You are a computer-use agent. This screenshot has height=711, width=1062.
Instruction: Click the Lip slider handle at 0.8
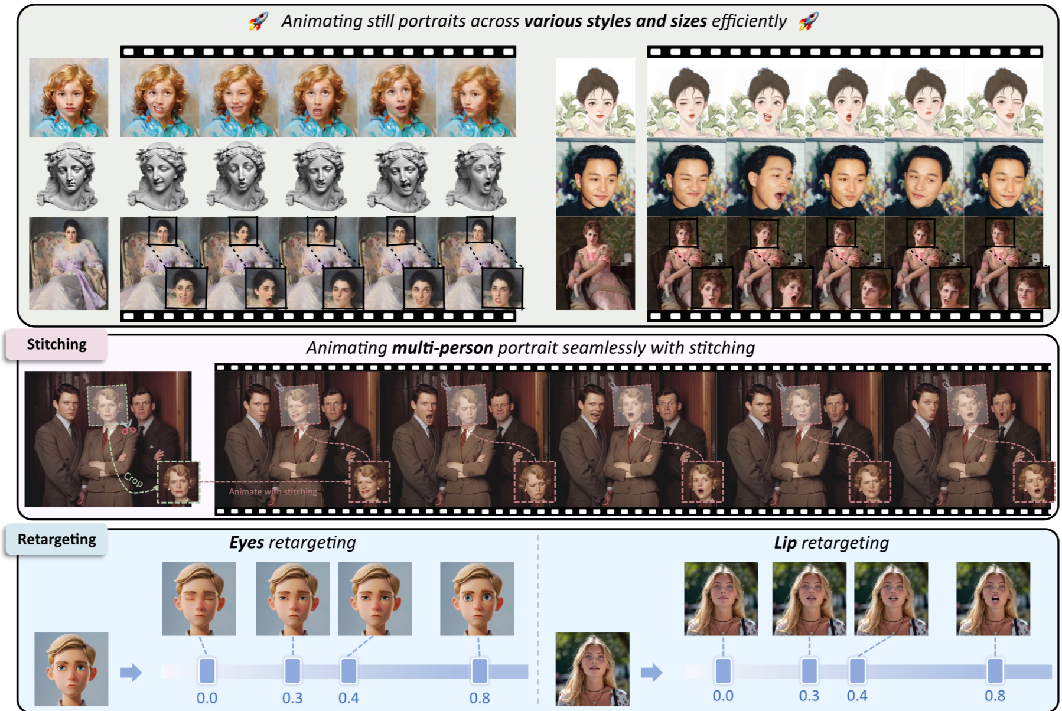pyautogui.click(x=995, y=671)
